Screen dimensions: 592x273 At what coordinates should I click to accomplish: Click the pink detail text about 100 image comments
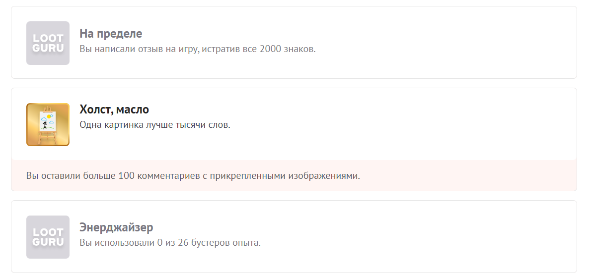[193, 176]
